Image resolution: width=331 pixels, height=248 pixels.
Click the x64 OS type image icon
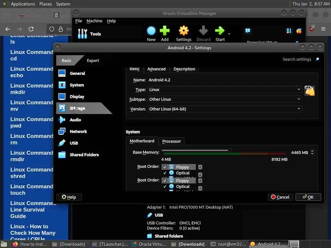pyautogui.click(x=309, y=91)
